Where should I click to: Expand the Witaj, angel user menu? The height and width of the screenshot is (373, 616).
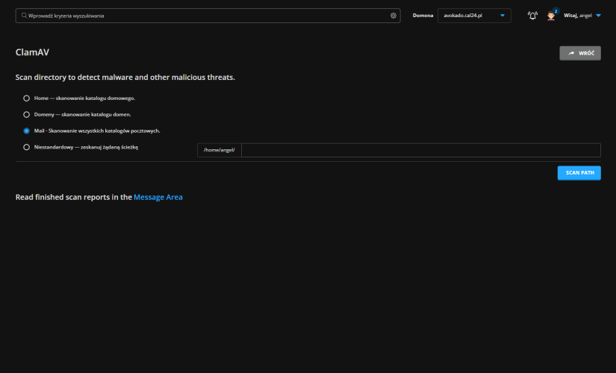[x=582, y=16]
